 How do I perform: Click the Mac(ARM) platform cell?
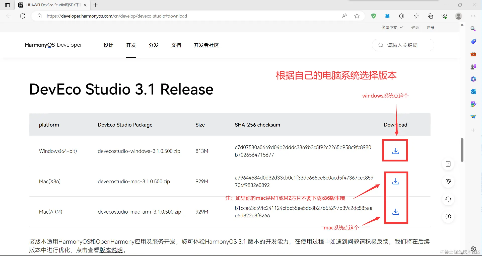[x=50, y=212]
